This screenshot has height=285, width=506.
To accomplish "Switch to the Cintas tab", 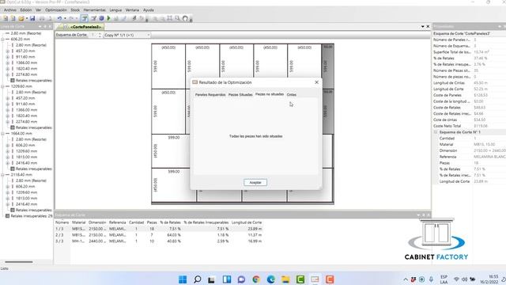I will tap(292, 95).
